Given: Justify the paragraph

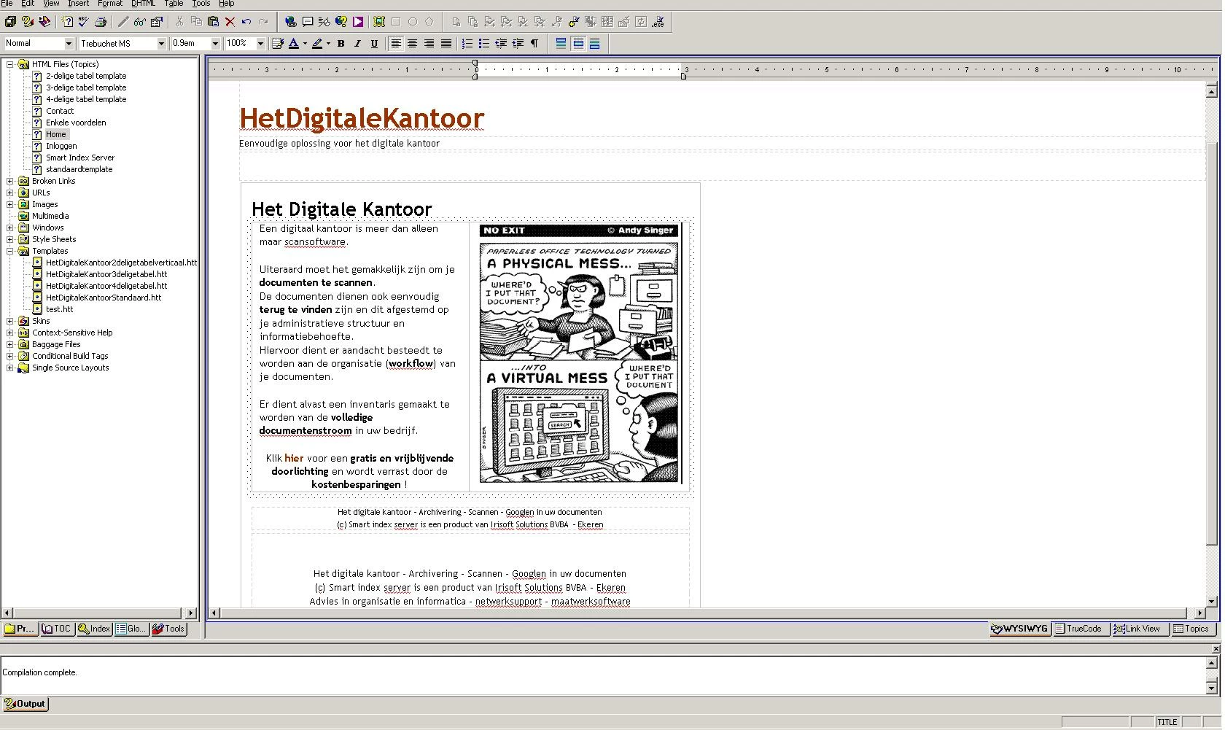Looking at the screenshot, I should coord(446,44).
